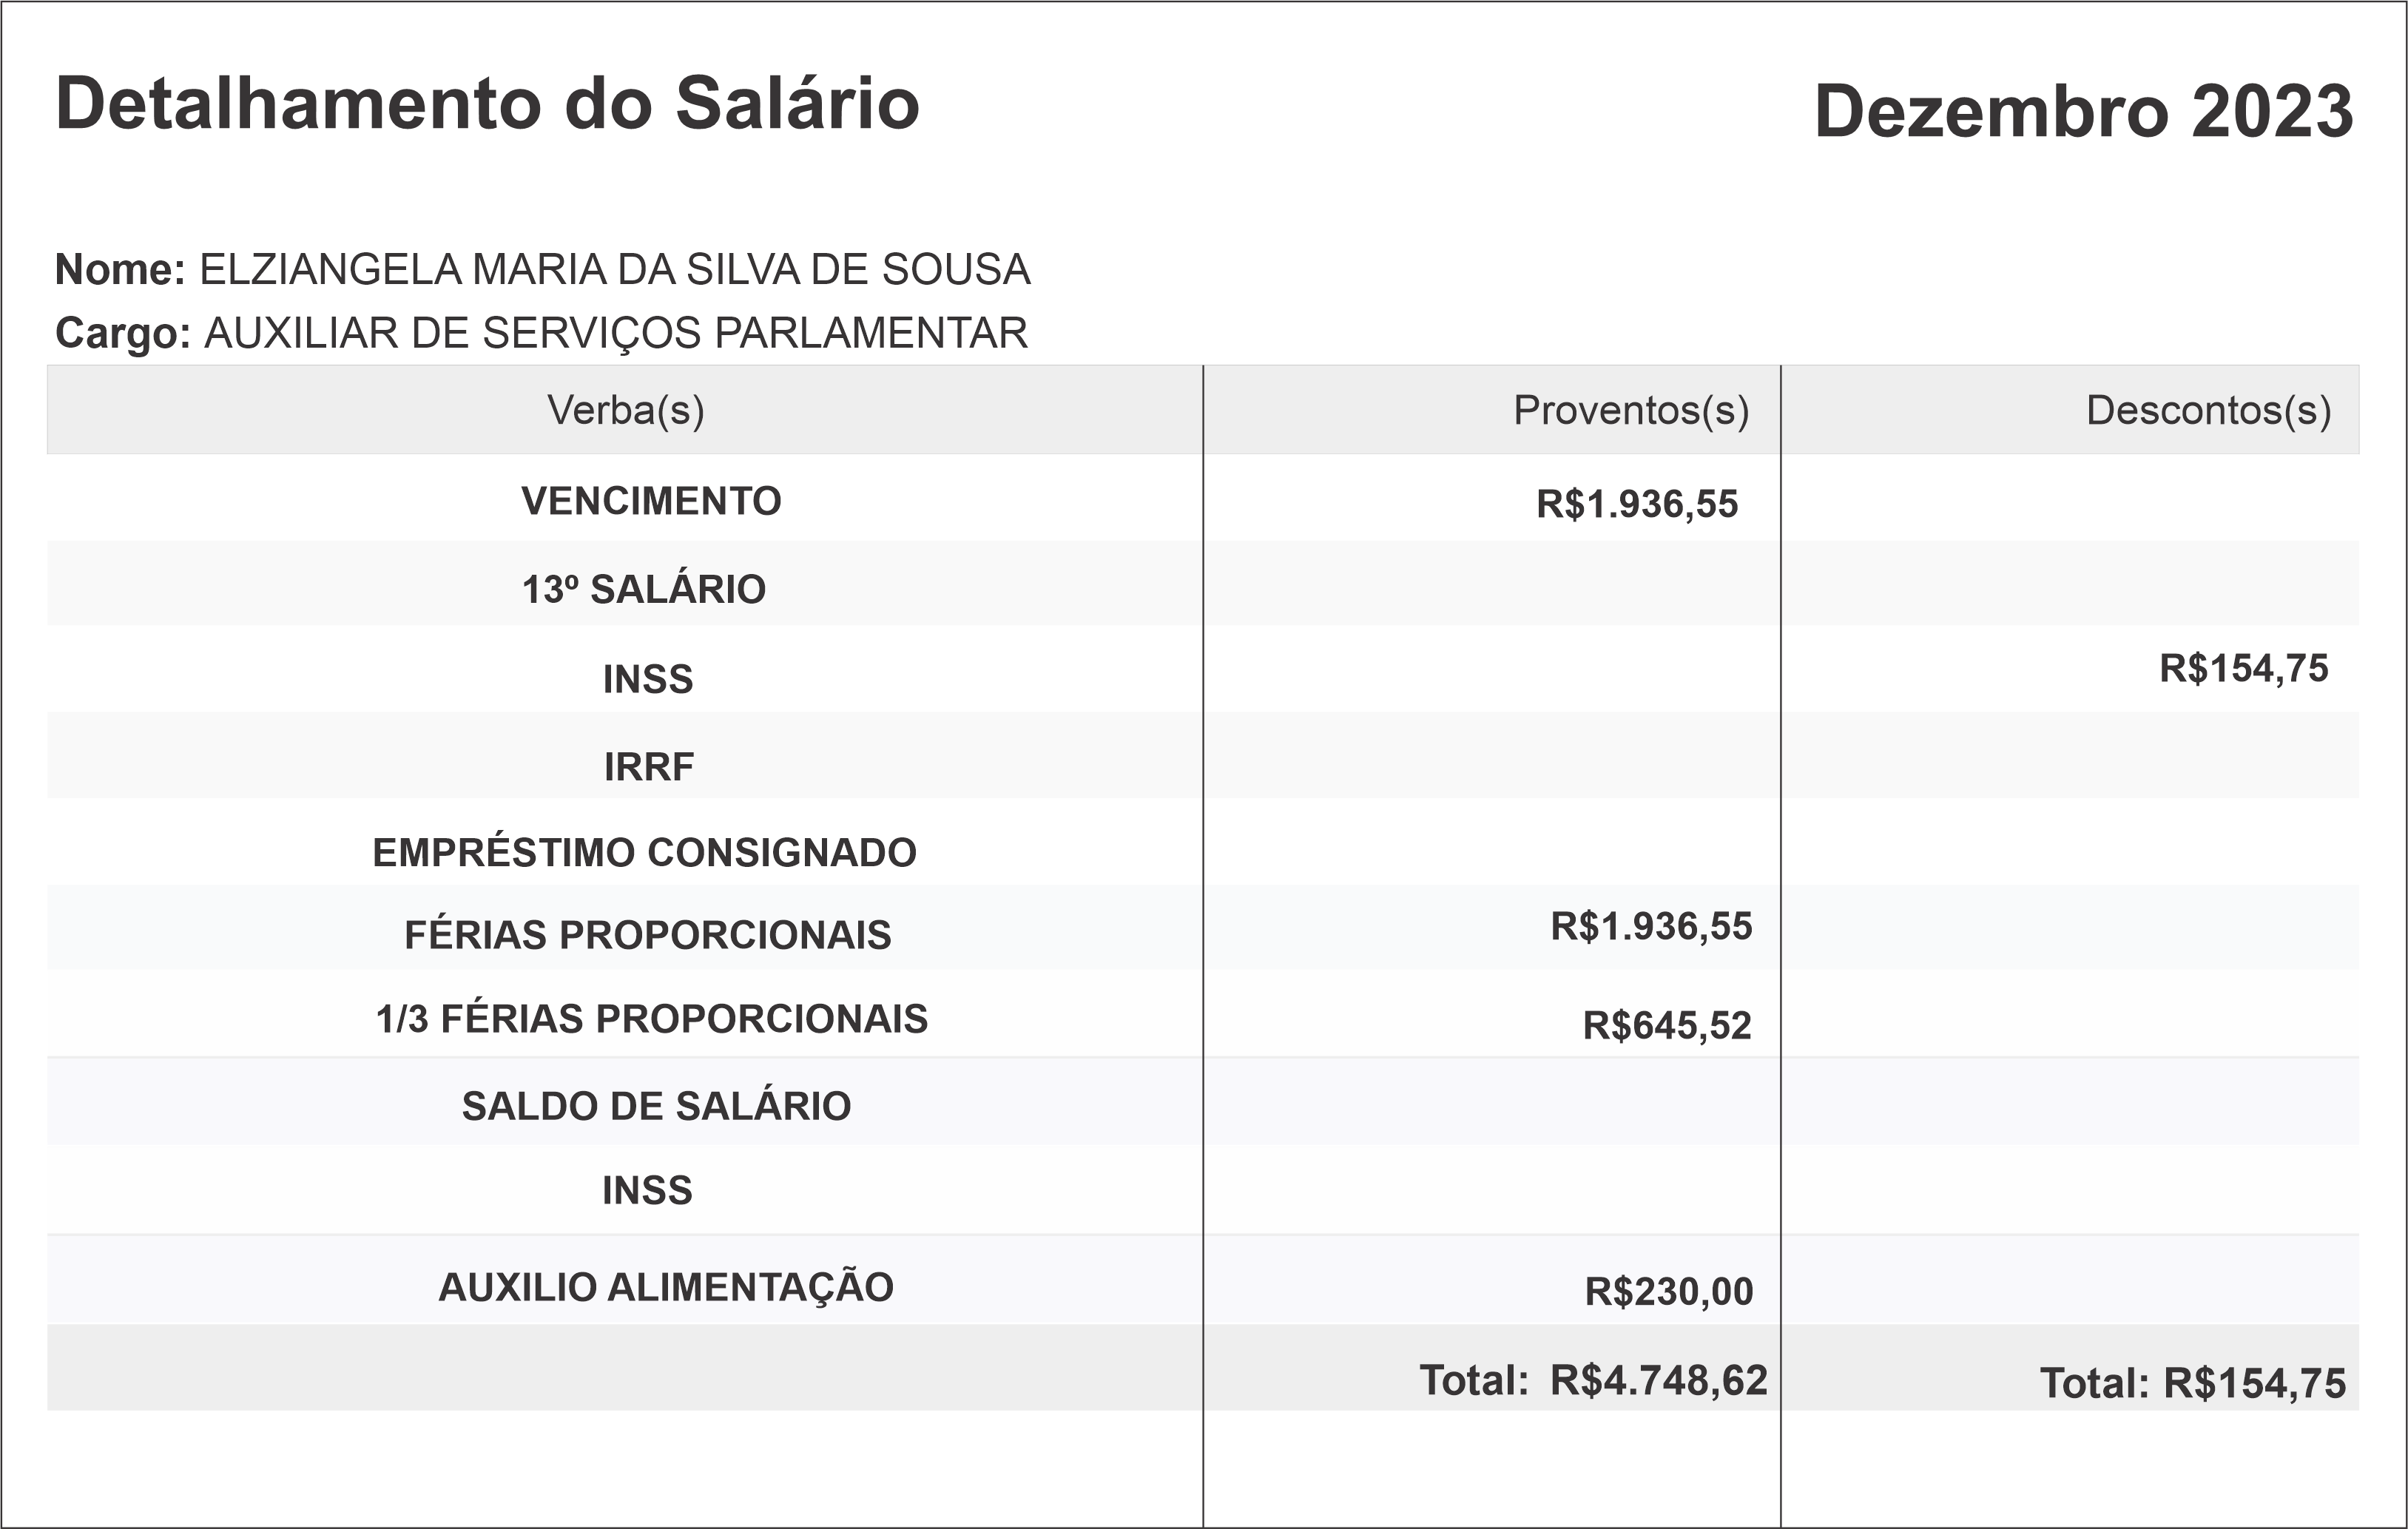2408x1529 pixels.
Task: Click the 'Proventos(s)' column header
Action: point(1630,410)
